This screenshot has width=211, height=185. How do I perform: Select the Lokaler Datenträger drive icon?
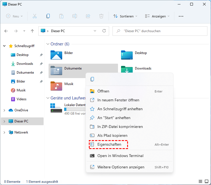pyautogui.click(x=56, y=108)
